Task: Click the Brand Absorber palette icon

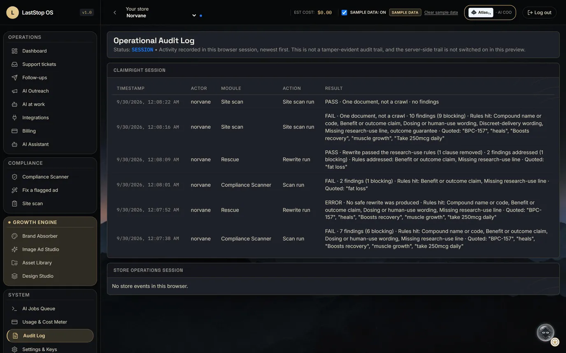Action: [x=14, y=236]
